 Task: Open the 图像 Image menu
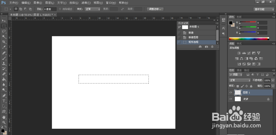[38, 3]
